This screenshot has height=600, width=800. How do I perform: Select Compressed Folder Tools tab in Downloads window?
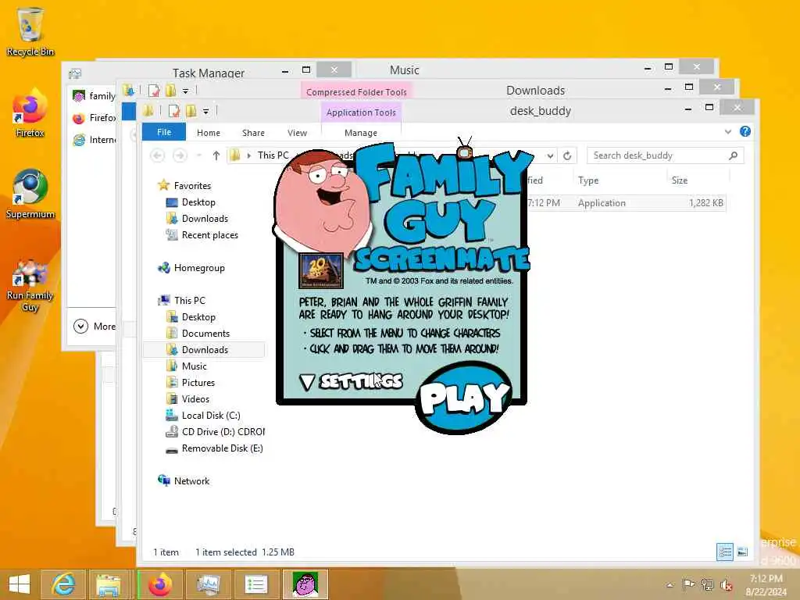(x=356, y=92)
